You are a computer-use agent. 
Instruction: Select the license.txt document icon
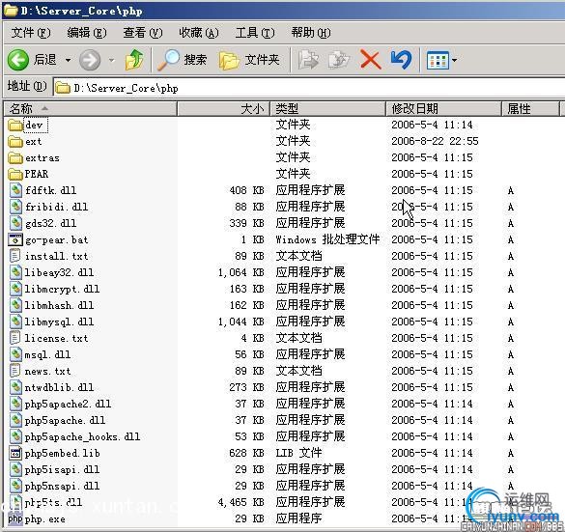15,338
